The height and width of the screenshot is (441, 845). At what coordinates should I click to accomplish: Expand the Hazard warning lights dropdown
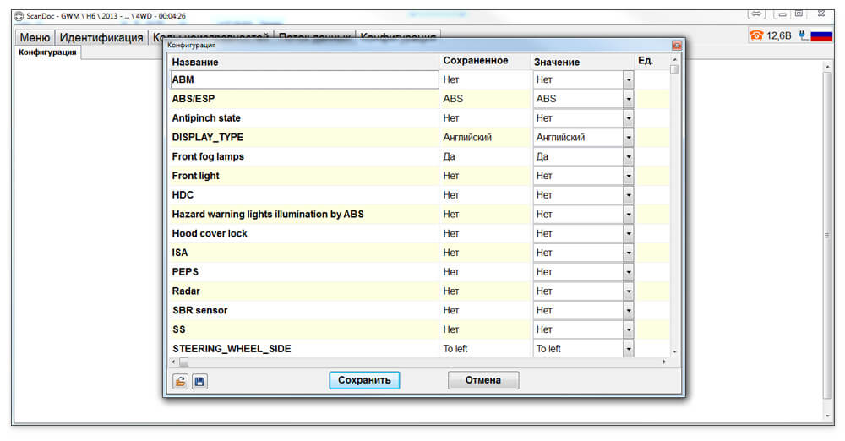[629, 215]
